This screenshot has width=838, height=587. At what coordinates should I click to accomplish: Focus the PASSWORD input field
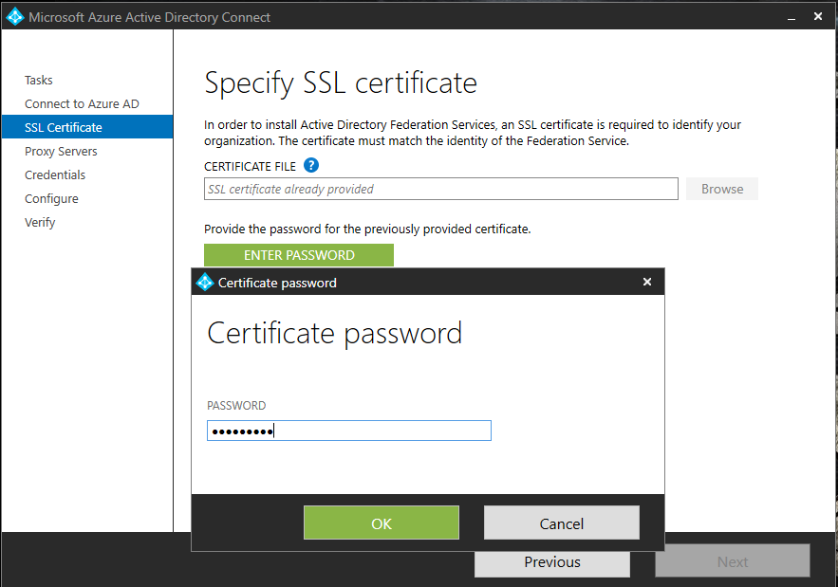[348, 431]
